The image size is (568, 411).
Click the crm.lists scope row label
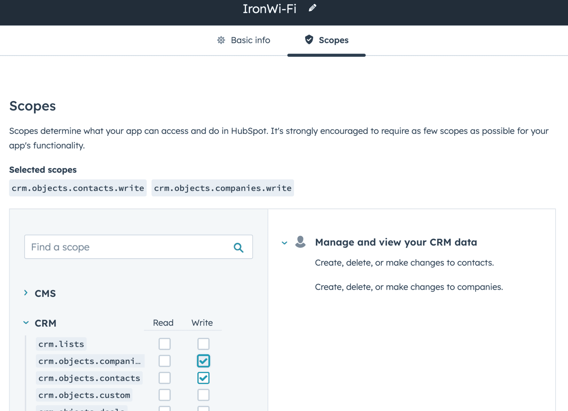click(x=61, y=344)
